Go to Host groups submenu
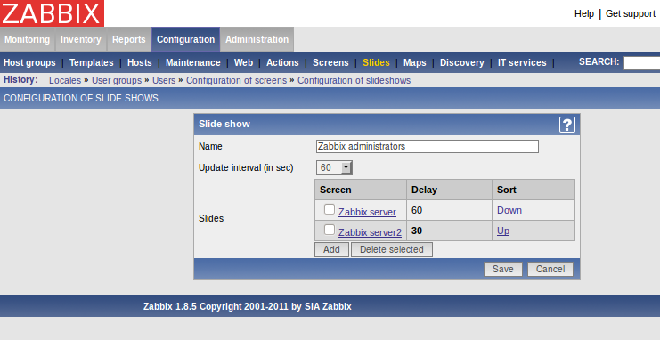660x340 pixels. (29, 62)
